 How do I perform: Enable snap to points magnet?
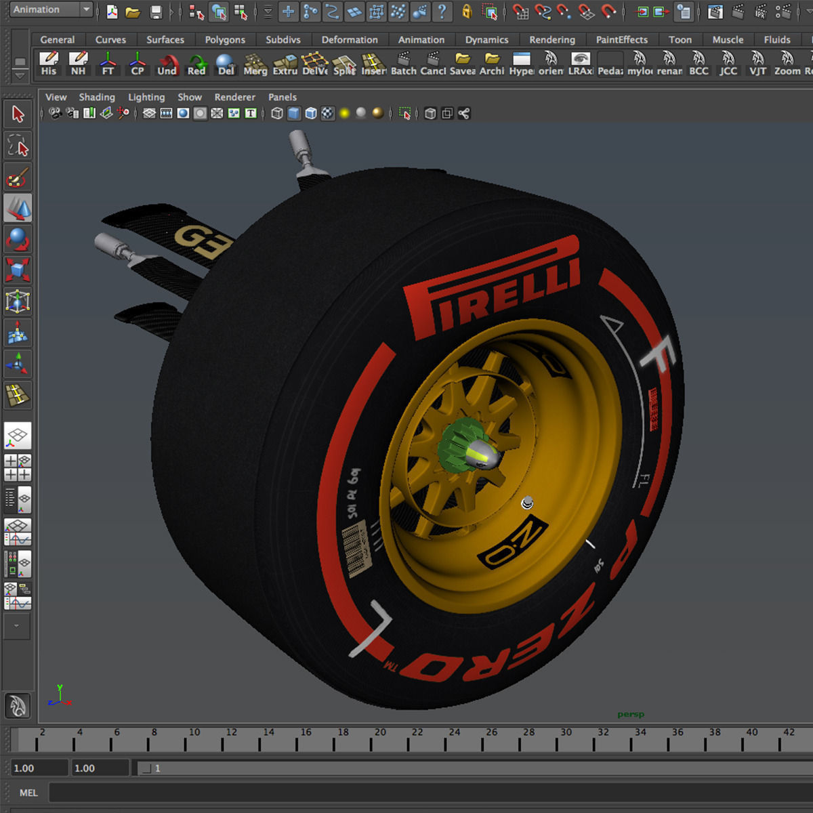click(564, 12)
